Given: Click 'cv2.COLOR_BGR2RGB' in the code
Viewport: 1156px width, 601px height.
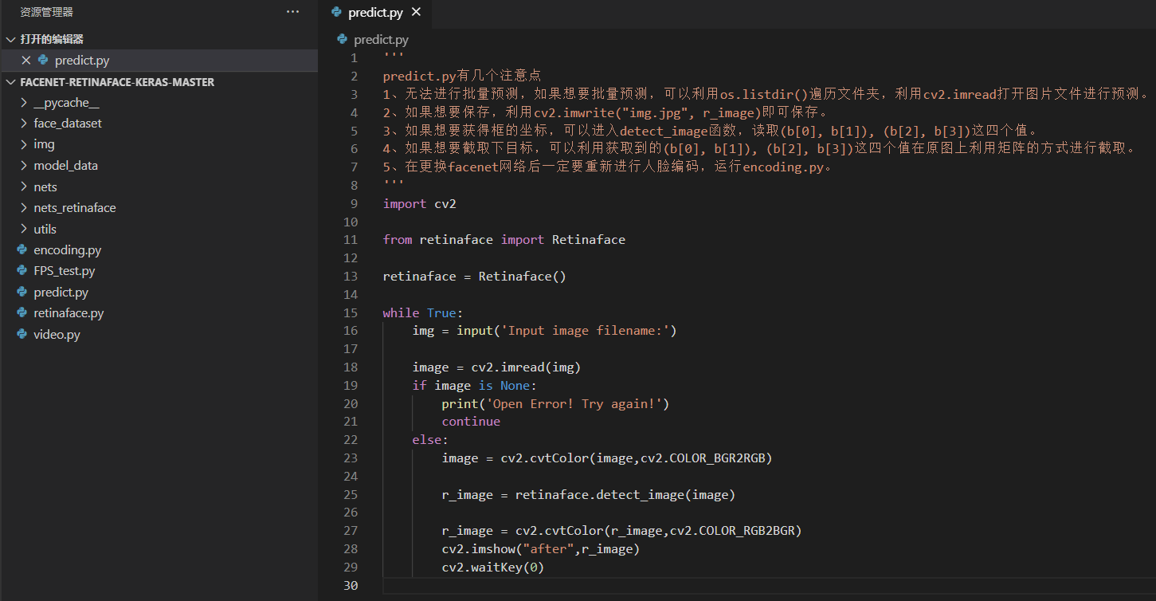Looking at the screenshot, I should [x=703, y=458].
